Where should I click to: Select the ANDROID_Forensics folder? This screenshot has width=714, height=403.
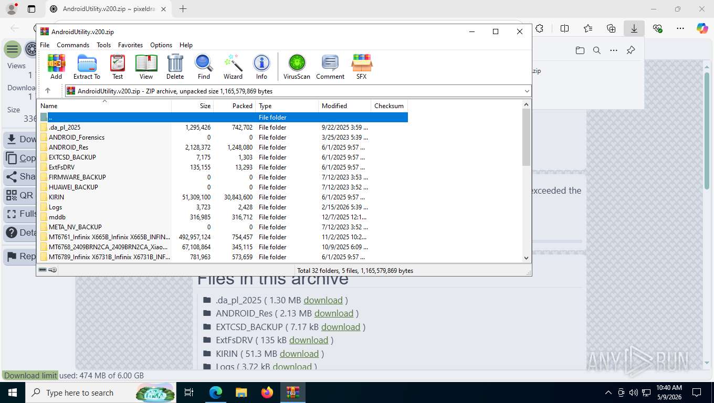click(x=223, y=137)
